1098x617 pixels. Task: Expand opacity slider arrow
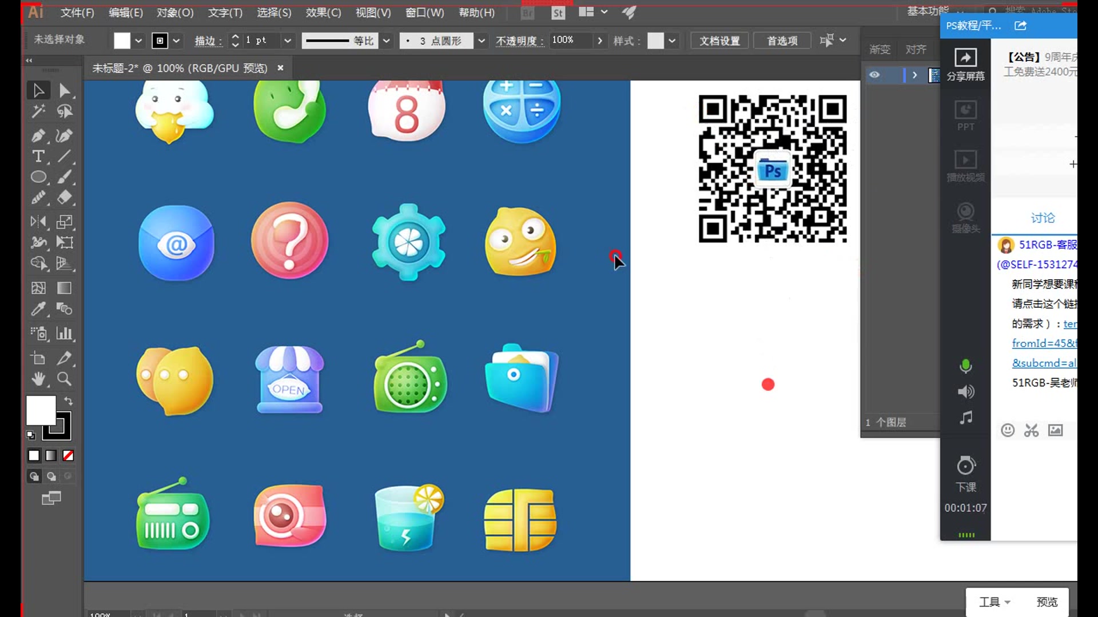(x=599, y=41)
